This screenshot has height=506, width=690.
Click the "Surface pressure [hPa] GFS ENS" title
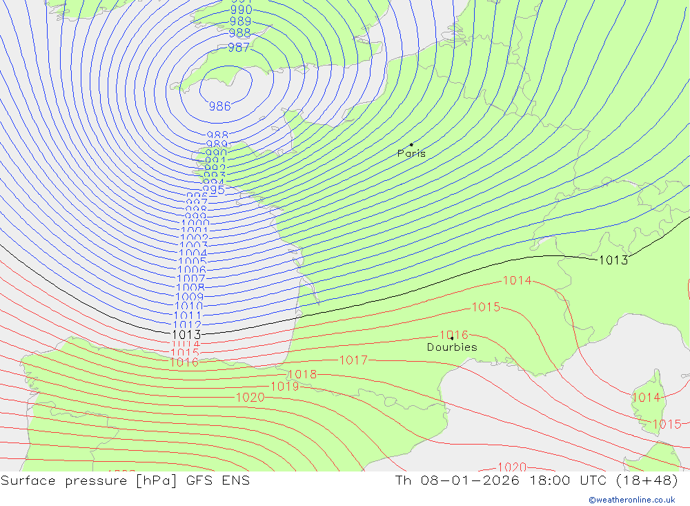[125, 480]
